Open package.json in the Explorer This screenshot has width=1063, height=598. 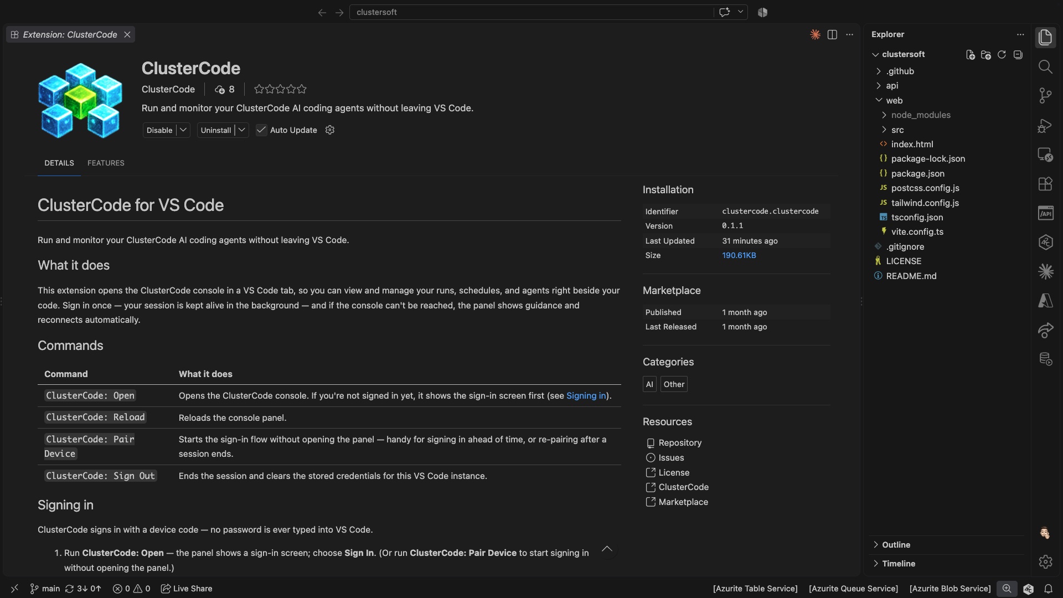(917, 173)
